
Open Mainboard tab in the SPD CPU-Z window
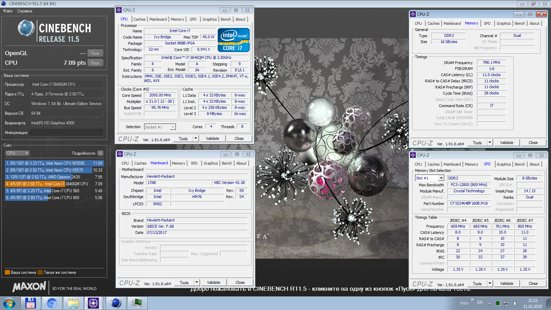pyautogui.click(x=452, y=164)
